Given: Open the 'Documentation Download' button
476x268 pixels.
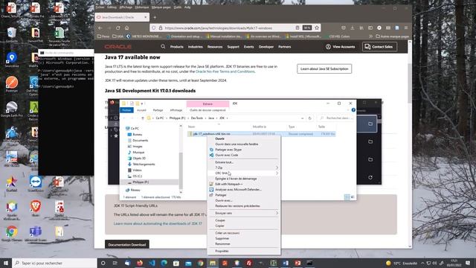Looking at the screenshot, I should [x=127, y=244].
